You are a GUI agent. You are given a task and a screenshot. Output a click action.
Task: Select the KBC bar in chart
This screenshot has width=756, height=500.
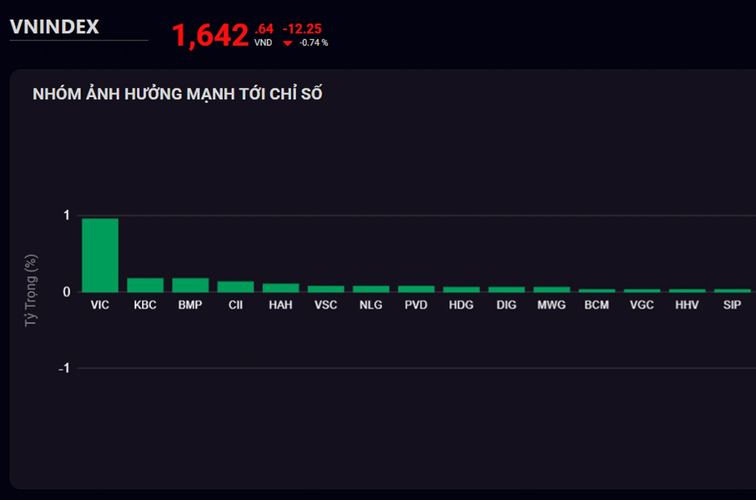coord(145,285)
